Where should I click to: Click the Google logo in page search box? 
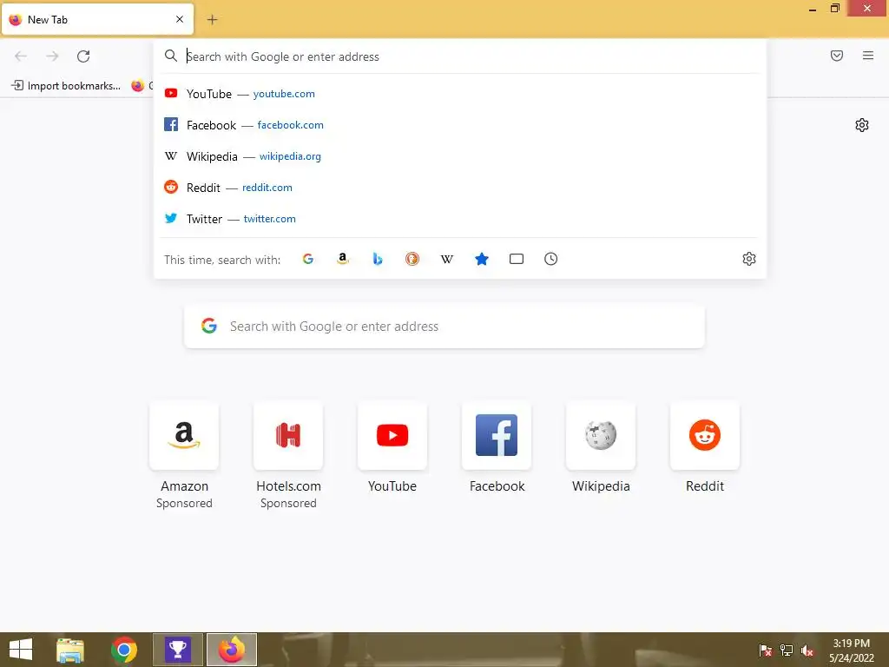click(x=209, y=326)
